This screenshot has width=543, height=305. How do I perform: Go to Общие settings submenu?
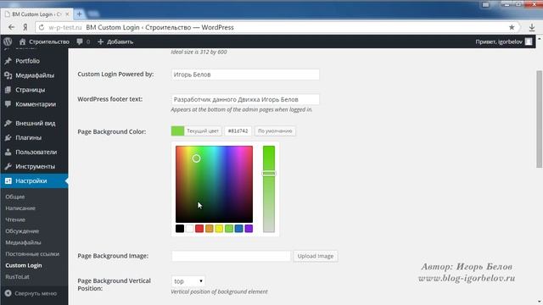[15, 197]
